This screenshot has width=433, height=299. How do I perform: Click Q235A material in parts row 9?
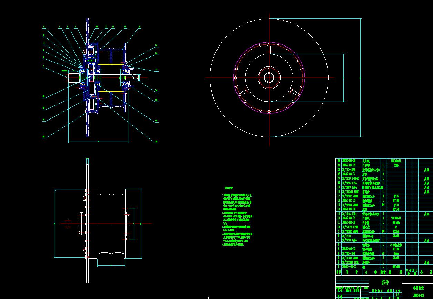[396, 231]
